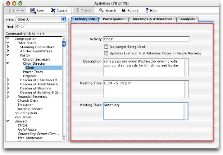Click the find field containing Choir

click(41, 26)
